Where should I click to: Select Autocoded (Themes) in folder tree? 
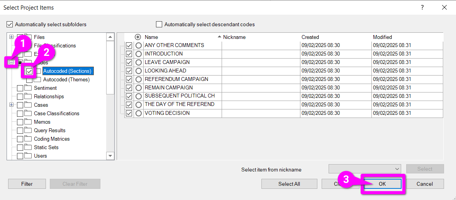pos(66,80)
